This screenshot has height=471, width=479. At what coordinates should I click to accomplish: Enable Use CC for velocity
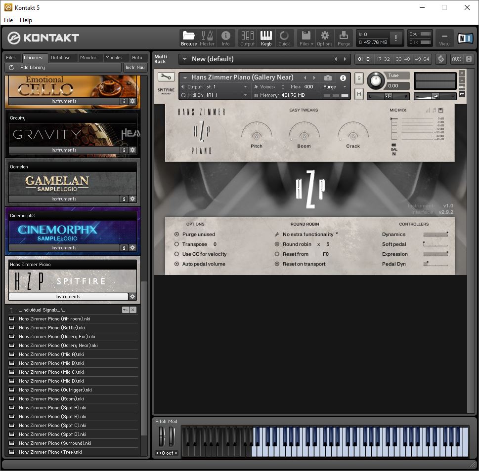pos(176,254)
